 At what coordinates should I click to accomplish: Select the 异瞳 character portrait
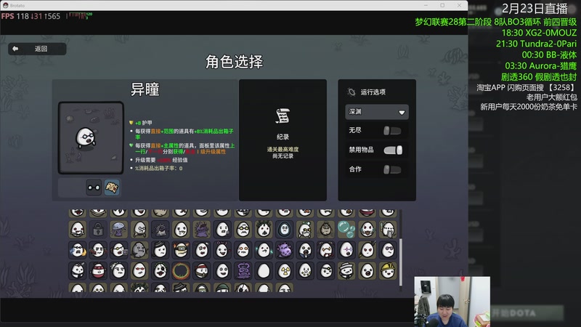[92, 137]
